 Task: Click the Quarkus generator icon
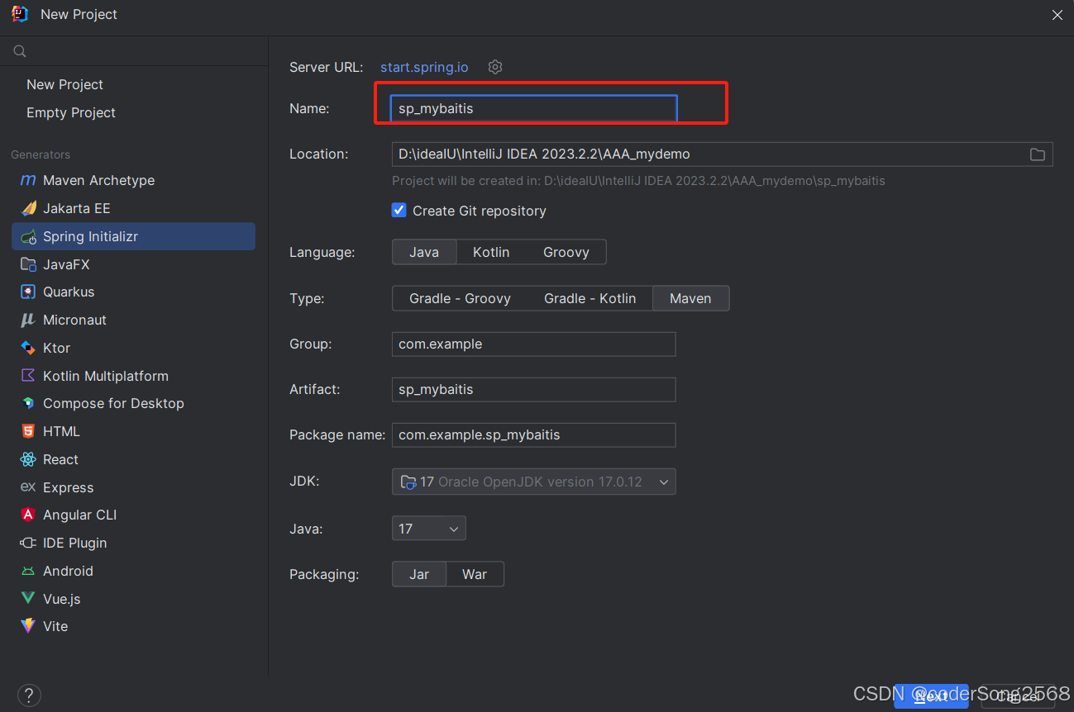coord(28,292)
